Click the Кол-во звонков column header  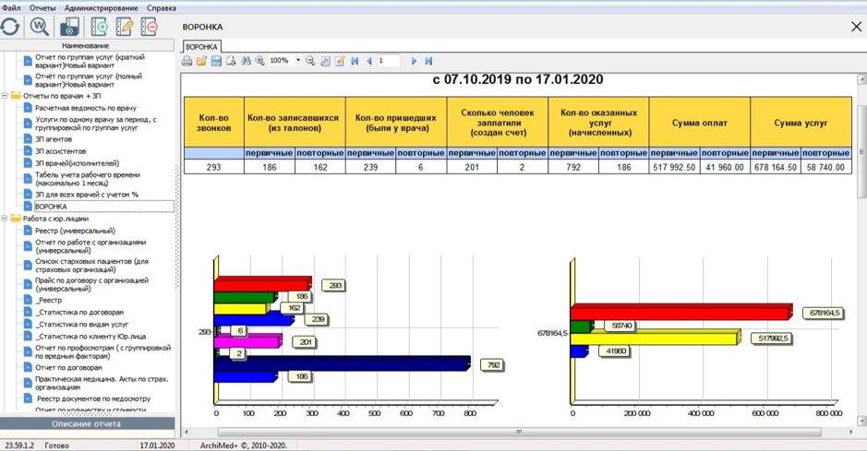[x=214, y=123]
